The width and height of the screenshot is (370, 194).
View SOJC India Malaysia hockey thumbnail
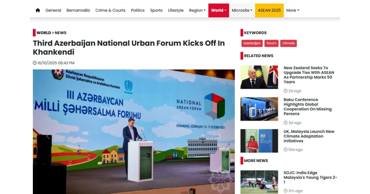click(x=259, y=182)
